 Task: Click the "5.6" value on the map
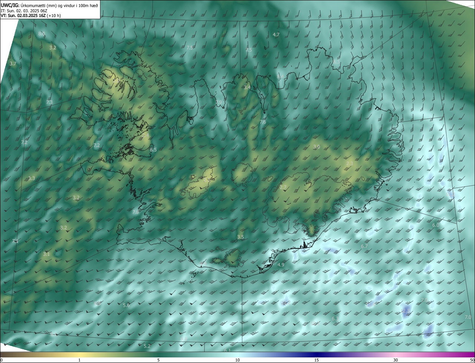[x=126, y=305]
